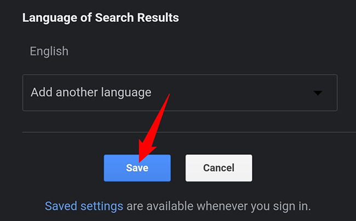Click the horizontal divider line above the buttons
This screenshot has width=356, height=221.
[189, 132]
